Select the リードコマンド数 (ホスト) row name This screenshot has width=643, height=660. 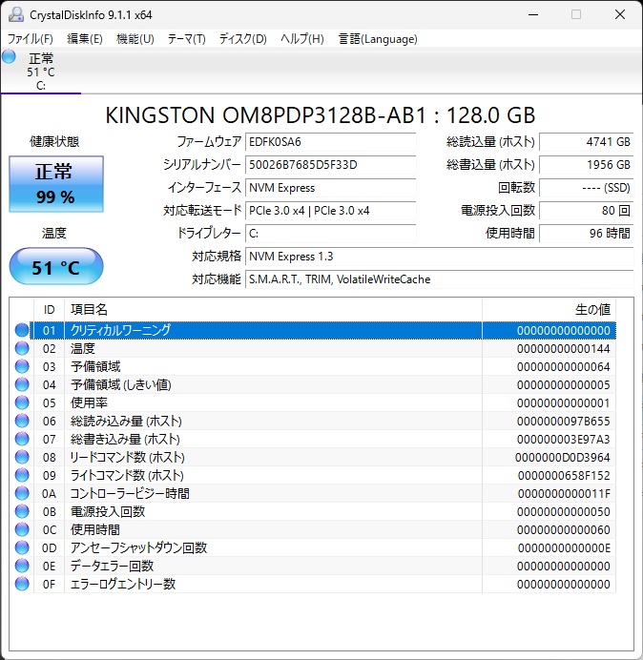[x=127, y=457]
